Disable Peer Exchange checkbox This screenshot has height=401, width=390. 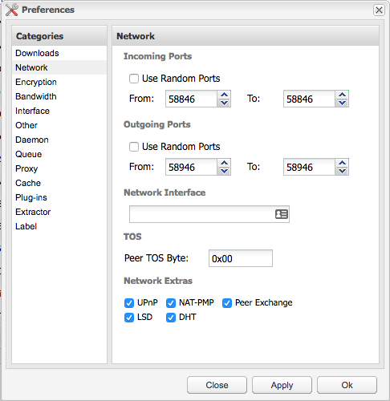(227, 303)
